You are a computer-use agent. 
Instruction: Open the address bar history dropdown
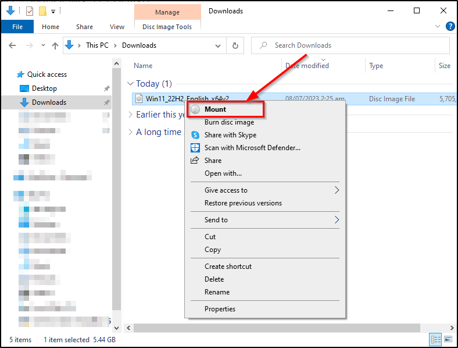218,46
